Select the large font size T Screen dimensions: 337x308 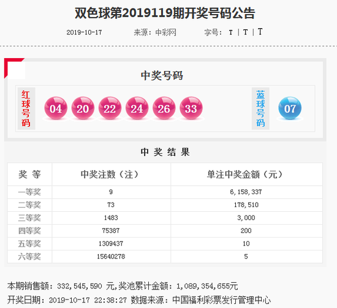[260, 32]
